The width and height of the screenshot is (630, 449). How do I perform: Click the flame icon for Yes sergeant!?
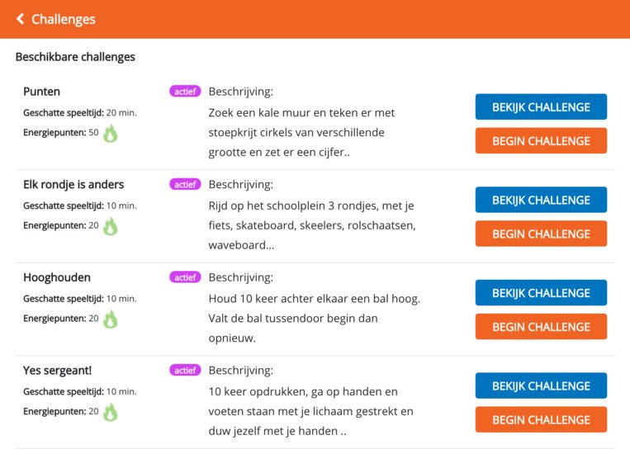[111, 412]
